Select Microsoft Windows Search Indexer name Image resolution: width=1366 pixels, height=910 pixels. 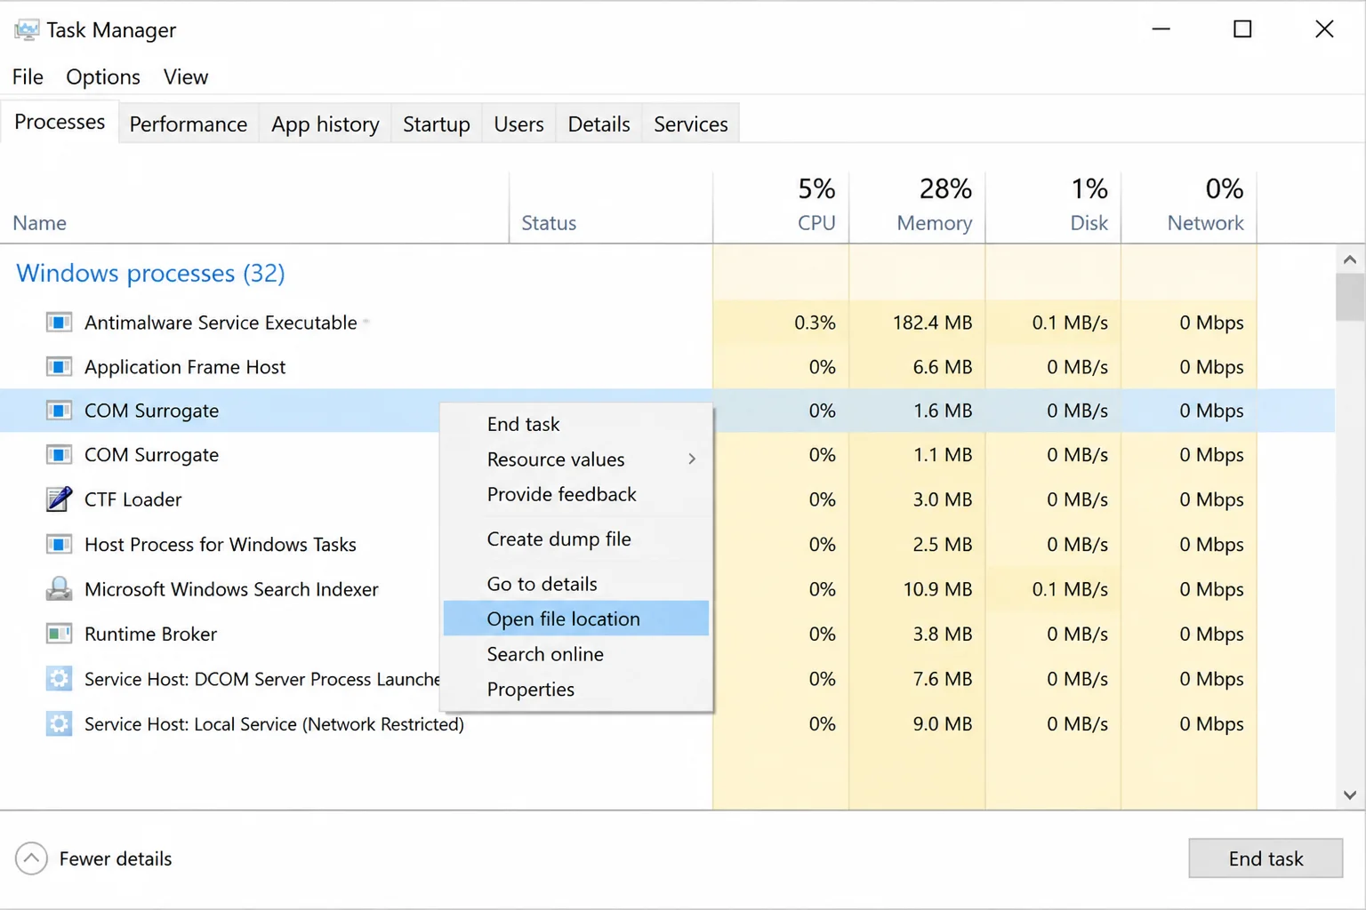(231, 589)
